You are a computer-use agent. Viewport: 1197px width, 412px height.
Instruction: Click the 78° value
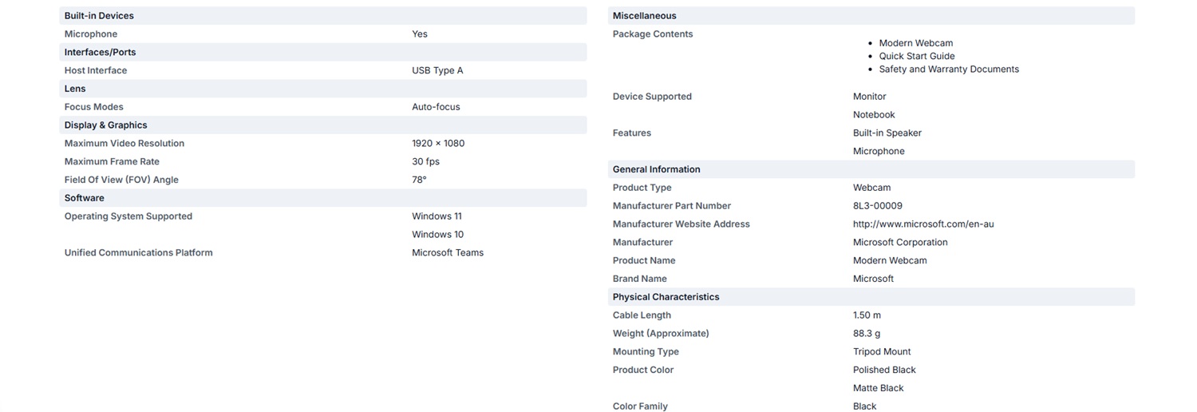coord(419,180)
